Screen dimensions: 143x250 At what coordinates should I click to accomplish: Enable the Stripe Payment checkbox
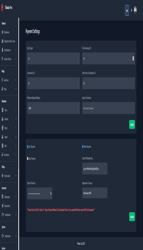click(x=28, y=158)
